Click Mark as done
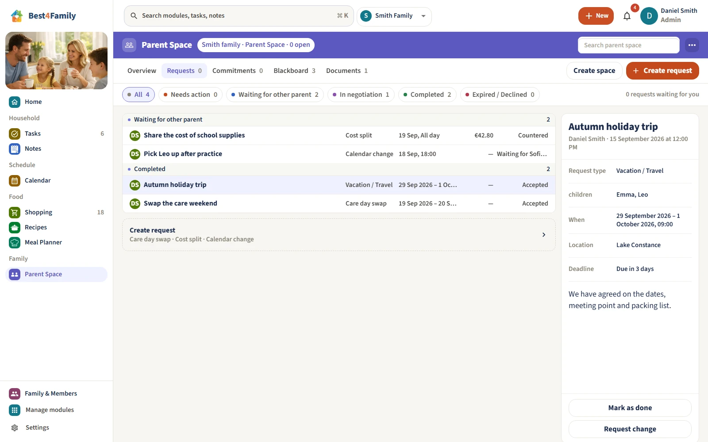708x442 pixels. [x=630, y=408]
